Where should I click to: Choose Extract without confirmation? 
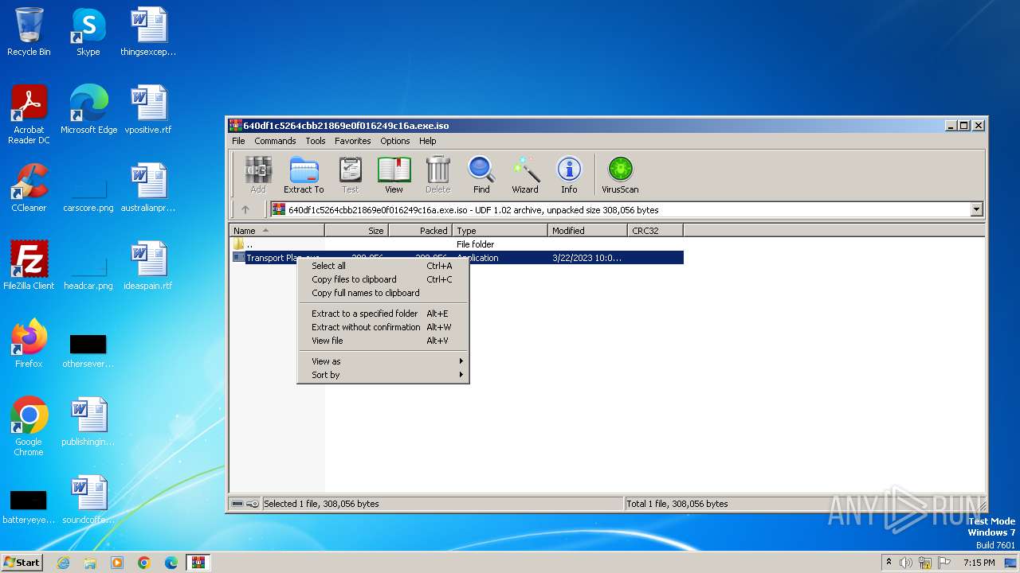(x=383, y=327)
